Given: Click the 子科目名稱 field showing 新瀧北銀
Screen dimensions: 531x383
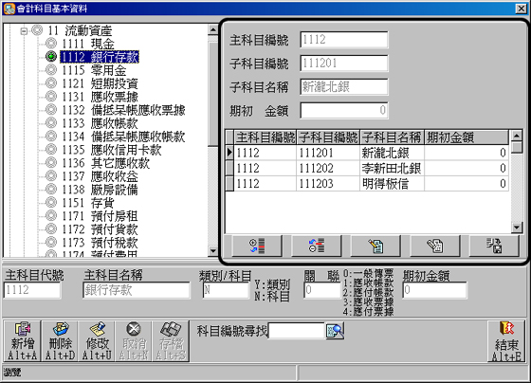Looking at the screenshot, I should pos(343,86).
